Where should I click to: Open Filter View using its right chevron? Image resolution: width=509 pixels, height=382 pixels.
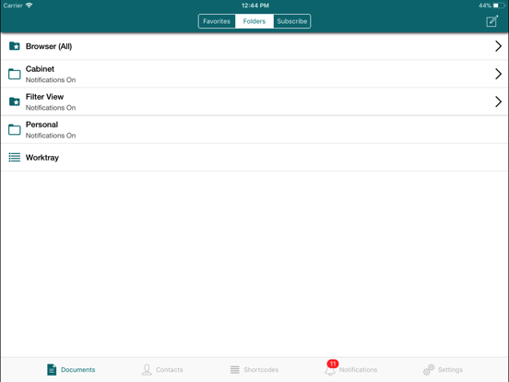pos(498,101)
